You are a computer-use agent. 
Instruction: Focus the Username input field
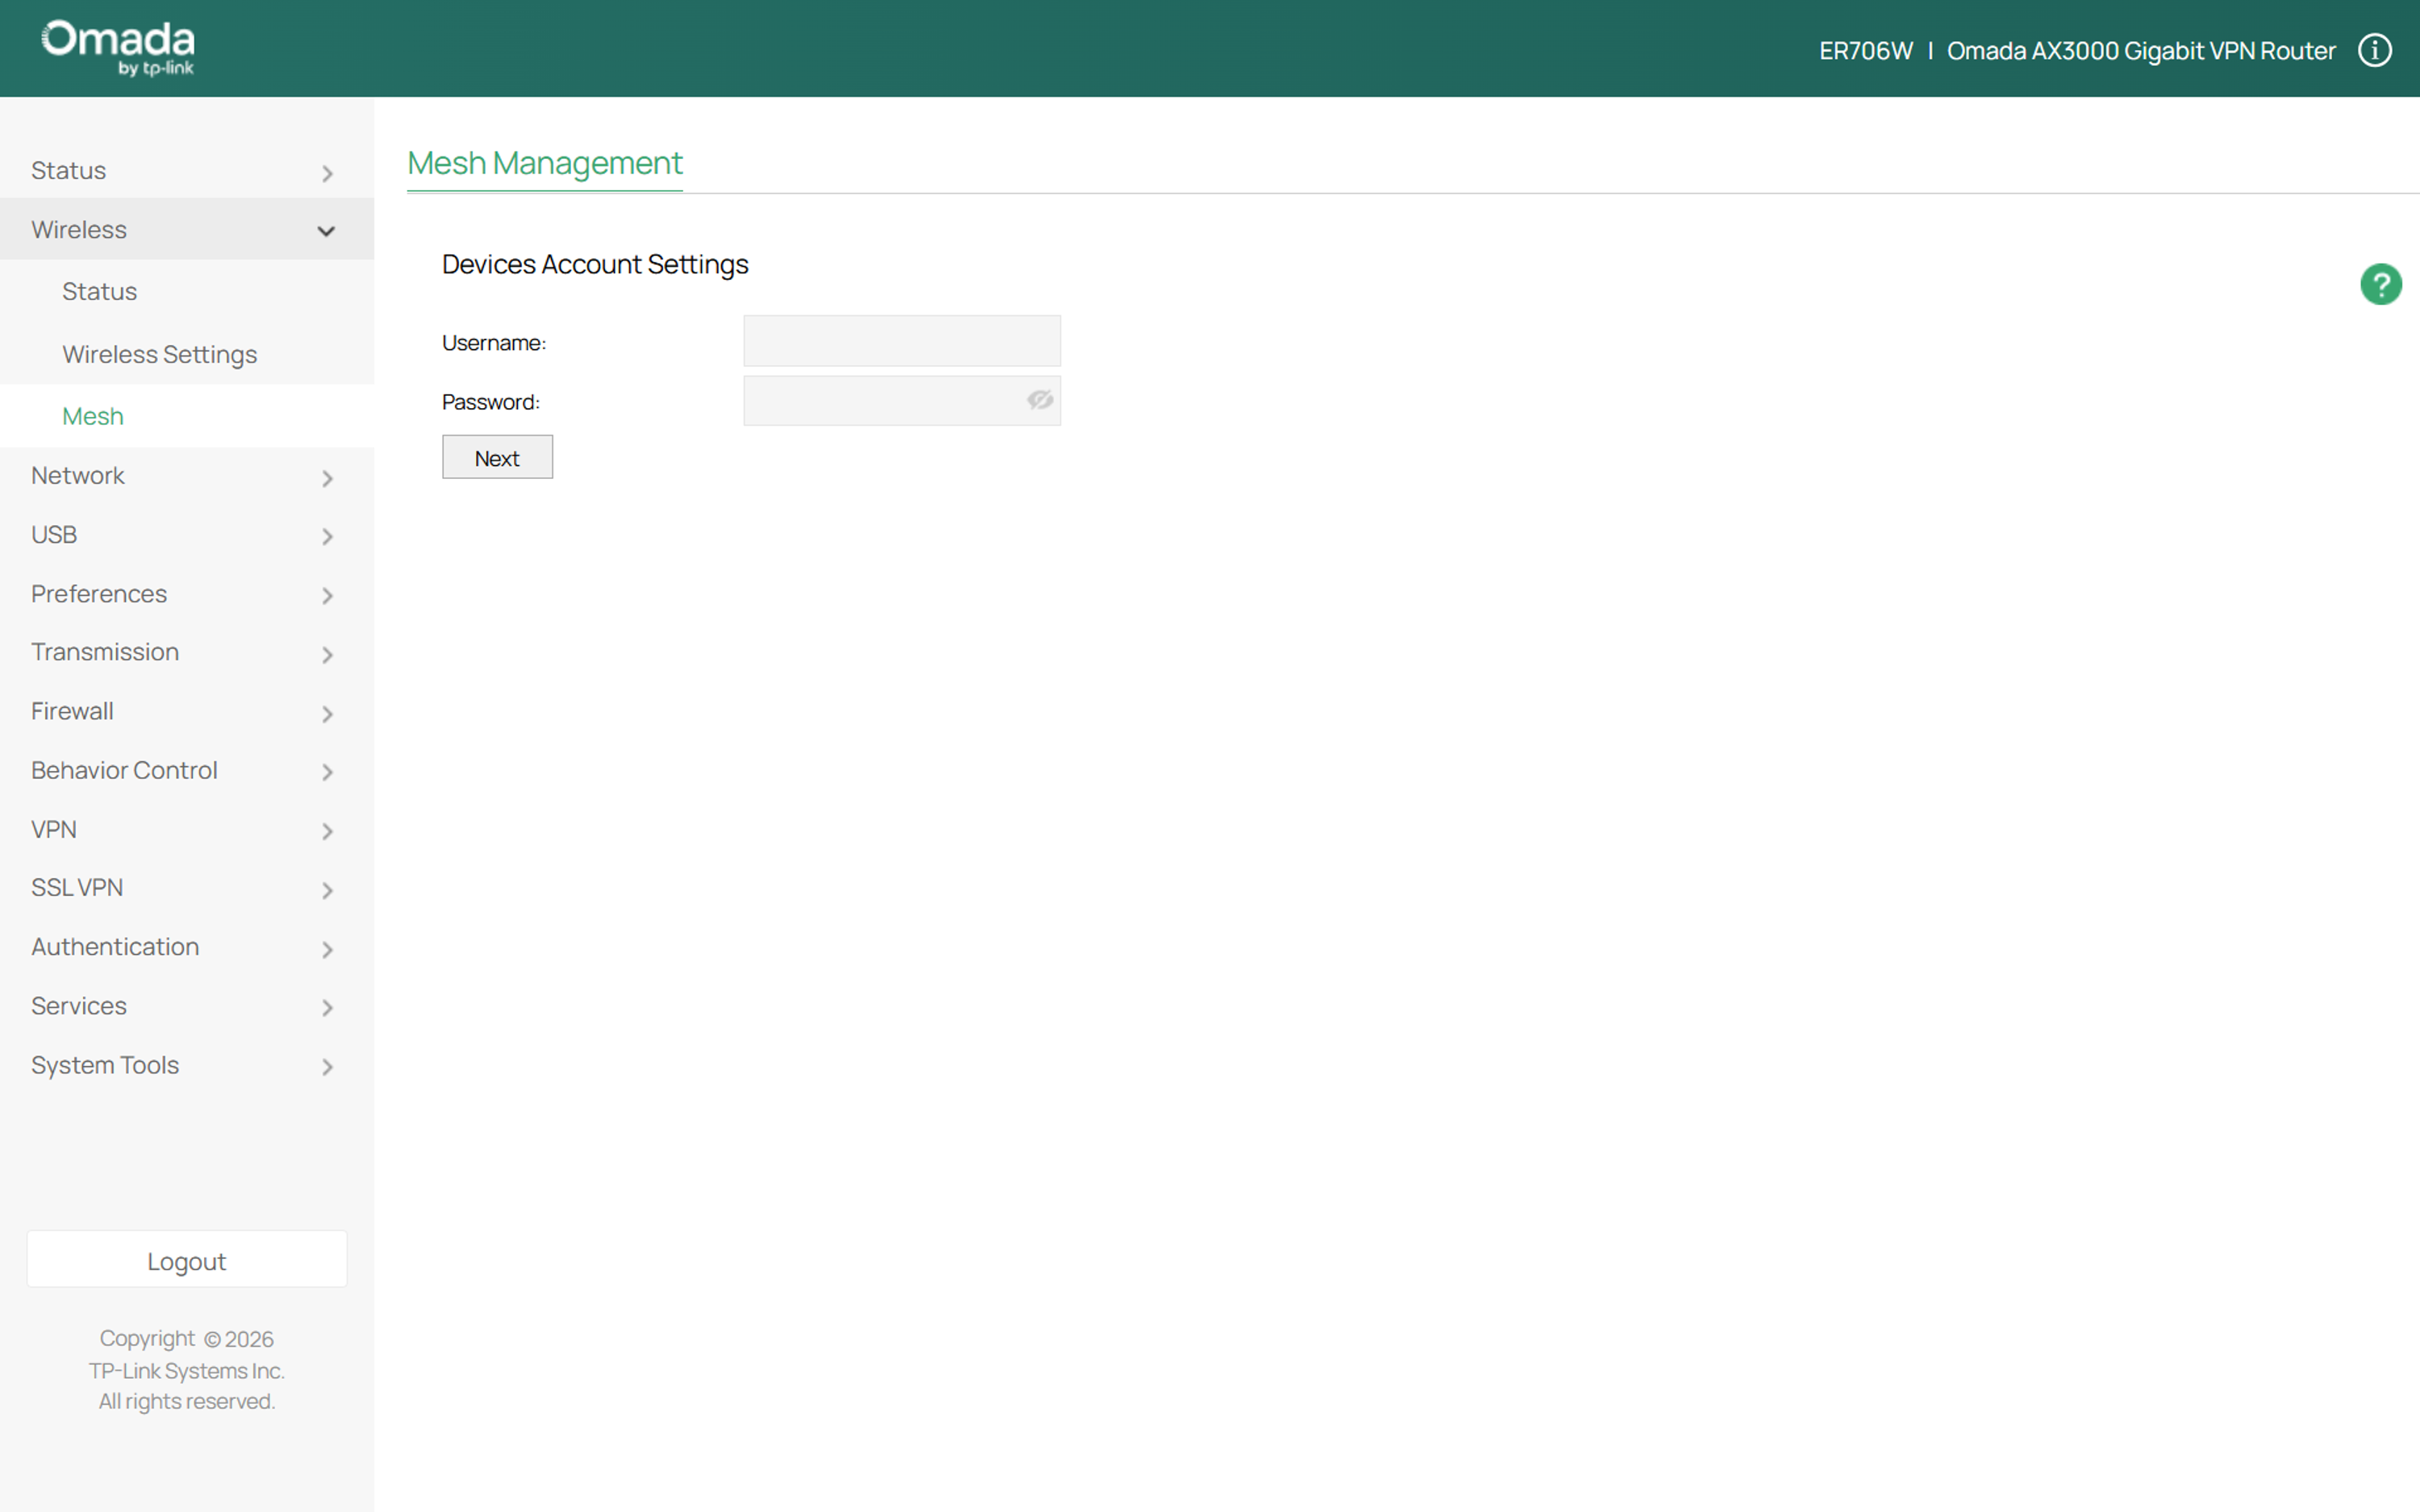pos(902,341)
